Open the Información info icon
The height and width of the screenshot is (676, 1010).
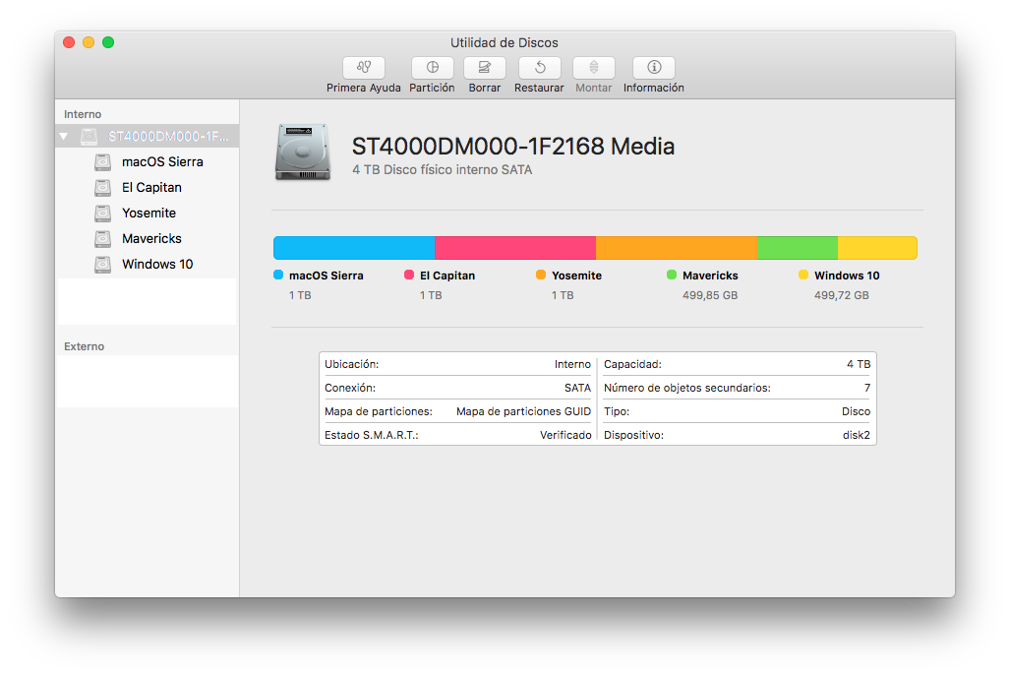(x=654, y=67)
